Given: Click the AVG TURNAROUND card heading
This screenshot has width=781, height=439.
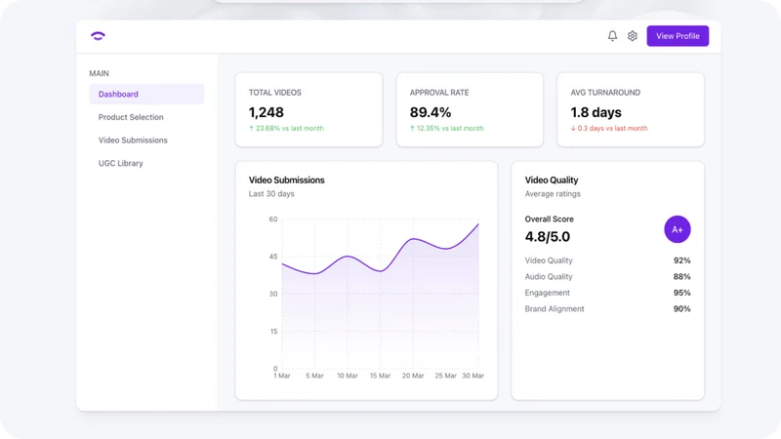Looking at the screenshot, I should pos(605,93).
